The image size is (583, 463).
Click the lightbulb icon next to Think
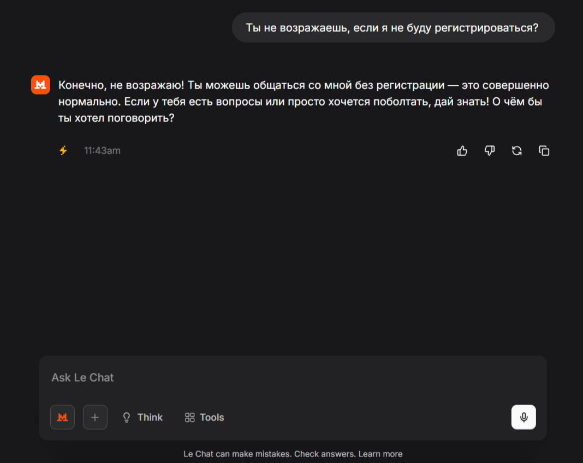click(x=127, y=417)
